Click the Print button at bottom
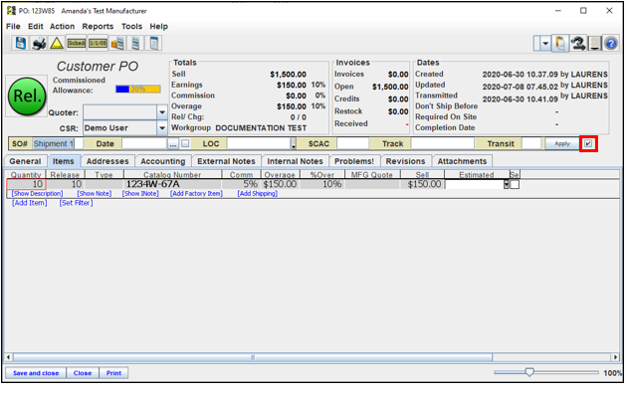 (x=113, y=373)
